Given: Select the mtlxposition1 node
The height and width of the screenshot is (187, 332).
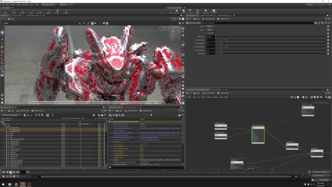Looking at the screenshot, I should click(221, 126).
